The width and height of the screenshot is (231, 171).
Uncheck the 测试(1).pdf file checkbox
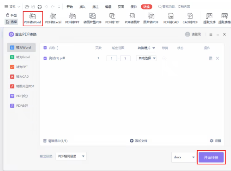coord(45,58)
